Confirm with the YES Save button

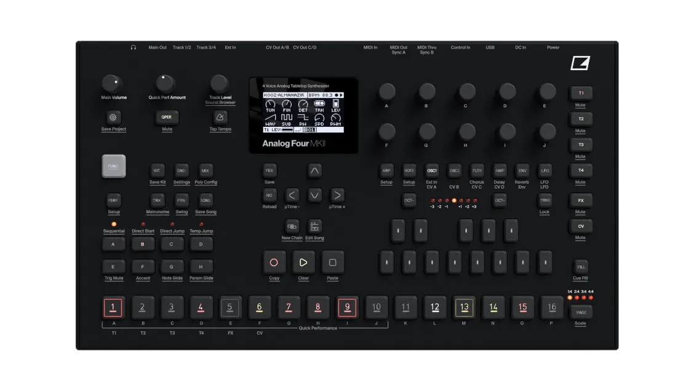click(269, 171)
